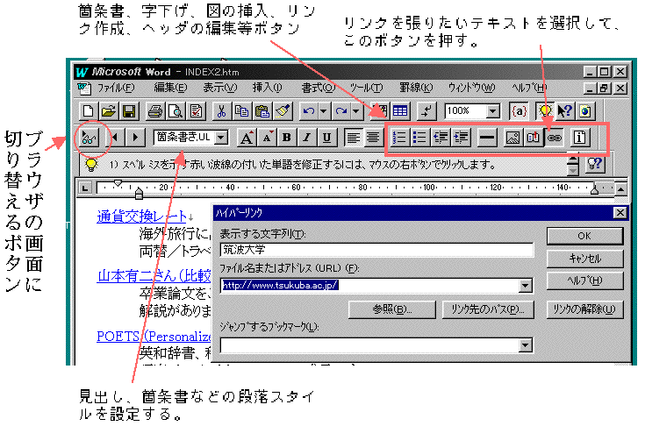Insert a table using the table grid icon
The image size is (645, 426).
400,111
